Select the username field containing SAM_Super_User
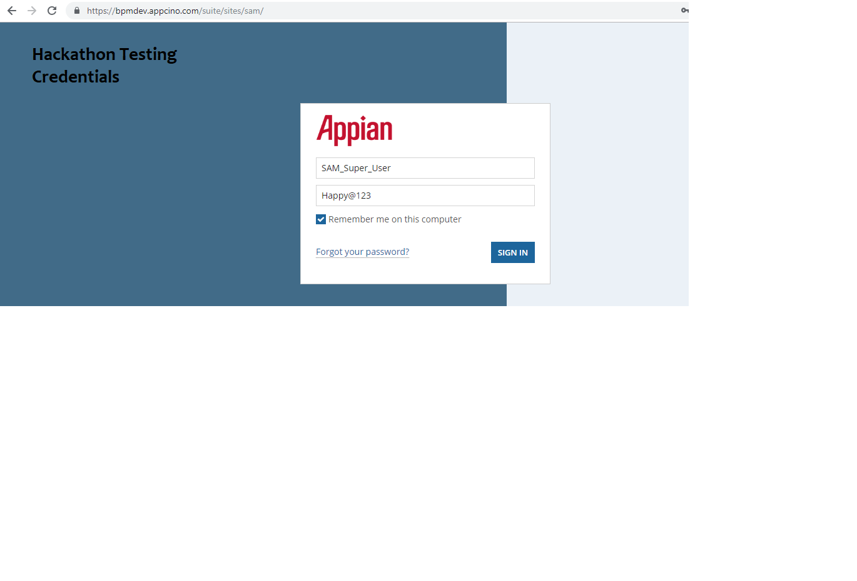The image size is (857, 581). pyautogui.click(x=425, y=168)
